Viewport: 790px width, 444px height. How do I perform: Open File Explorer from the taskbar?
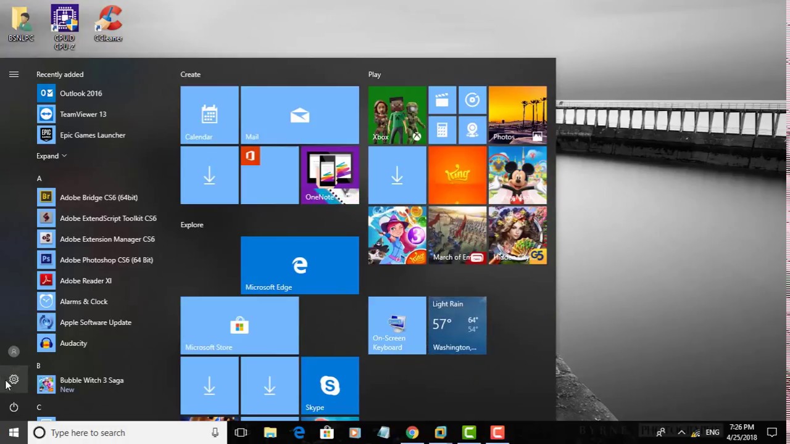tap(270, 433)
